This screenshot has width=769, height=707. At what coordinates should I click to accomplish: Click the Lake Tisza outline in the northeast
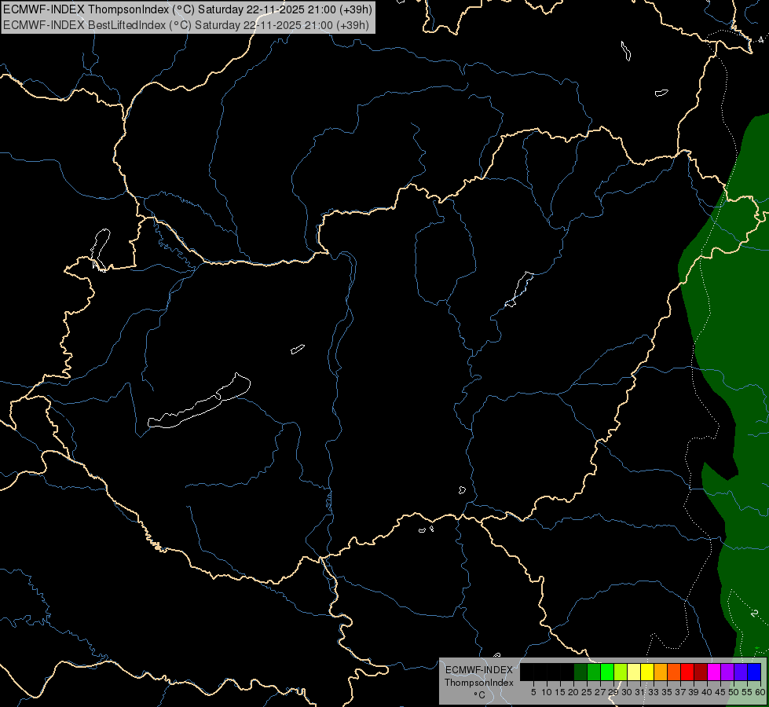click(x=520, y=289)
